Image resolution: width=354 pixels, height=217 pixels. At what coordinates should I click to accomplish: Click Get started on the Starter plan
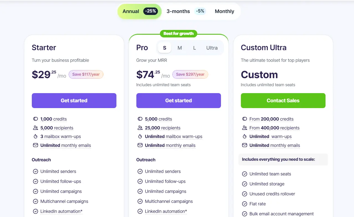[74, 100]
